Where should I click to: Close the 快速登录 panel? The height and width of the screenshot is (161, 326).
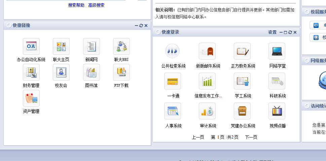pos(295,32)
